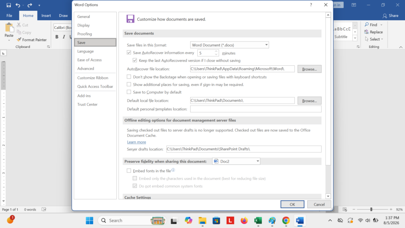Enable Show additional places for saving
The width and height of the screenshot is (405, 228).
pos(129,84)
